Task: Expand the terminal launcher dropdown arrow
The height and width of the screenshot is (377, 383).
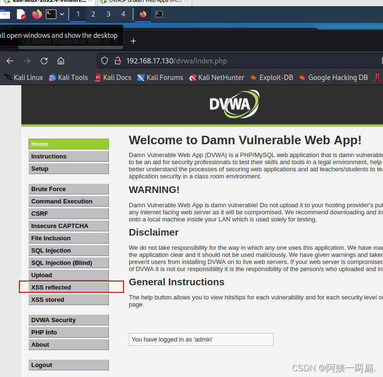Action: coord(62,14)
